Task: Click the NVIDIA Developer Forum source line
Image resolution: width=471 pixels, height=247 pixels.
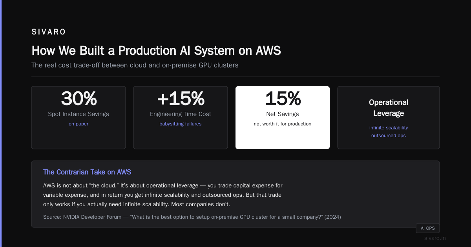Action: pos(192,217)
